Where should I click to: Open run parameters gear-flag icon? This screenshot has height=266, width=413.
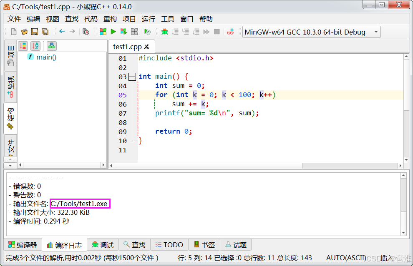(x=148, y=32)
